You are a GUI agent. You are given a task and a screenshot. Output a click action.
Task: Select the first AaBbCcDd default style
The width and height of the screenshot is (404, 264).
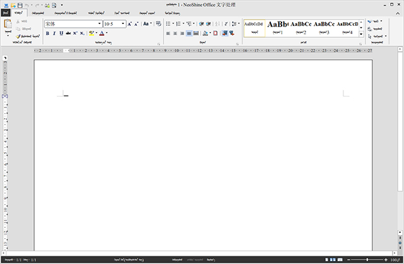click(254, 27)
